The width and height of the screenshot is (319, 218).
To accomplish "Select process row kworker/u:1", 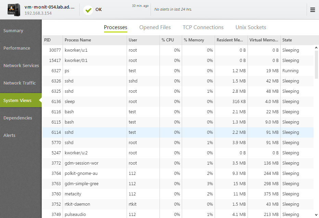I will point(178,50).
